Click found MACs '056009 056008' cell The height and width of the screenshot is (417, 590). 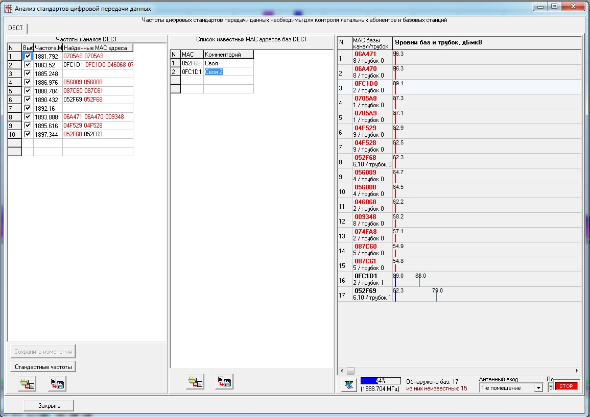98,82
